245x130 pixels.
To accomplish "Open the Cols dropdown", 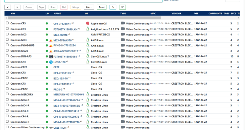I will click(89, 7).
